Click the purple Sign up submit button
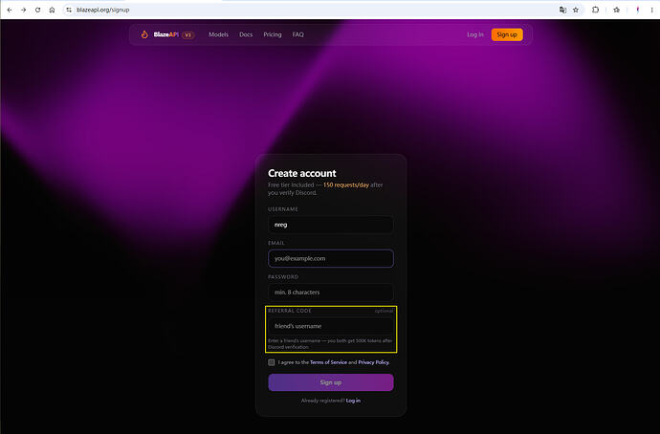The height and width of the screenshot is (434, 660). (x=330, y=382)
